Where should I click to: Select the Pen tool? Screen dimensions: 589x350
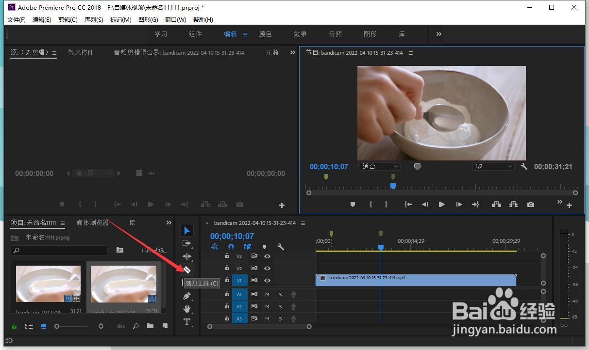[187, 296]
